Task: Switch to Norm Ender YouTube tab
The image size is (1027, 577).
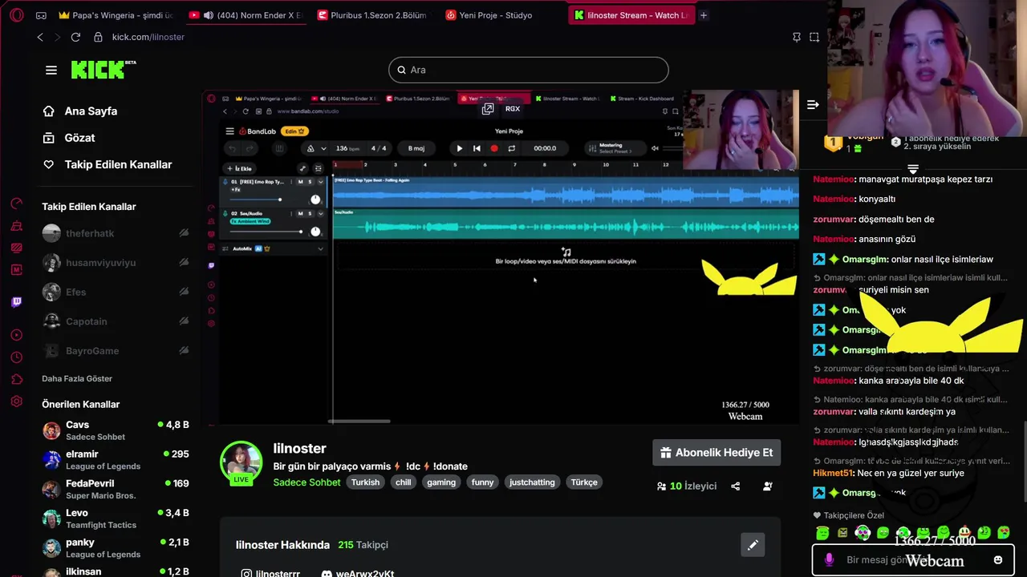Action: (246, 15)
